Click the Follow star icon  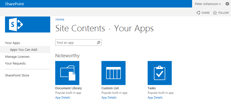pyautogui.click(x=215, y=13)
